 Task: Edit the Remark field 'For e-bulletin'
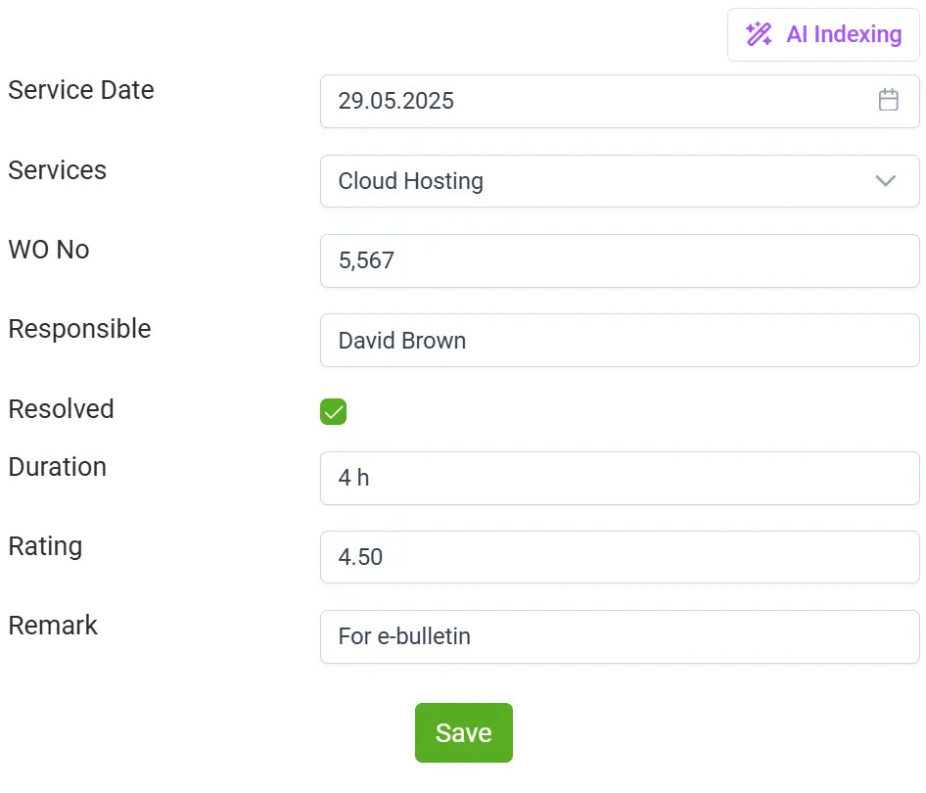click(619, 636)
